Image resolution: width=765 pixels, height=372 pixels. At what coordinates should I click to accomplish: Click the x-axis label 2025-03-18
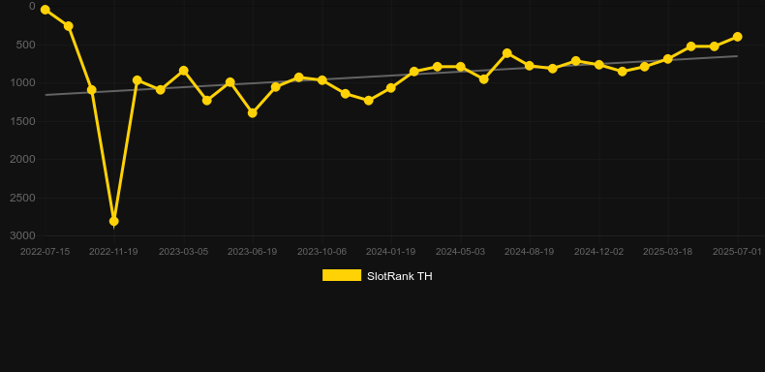(x=667, y=252)
